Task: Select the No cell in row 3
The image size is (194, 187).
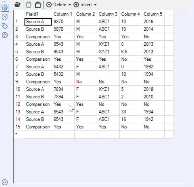Action: (x=153, y=37)
